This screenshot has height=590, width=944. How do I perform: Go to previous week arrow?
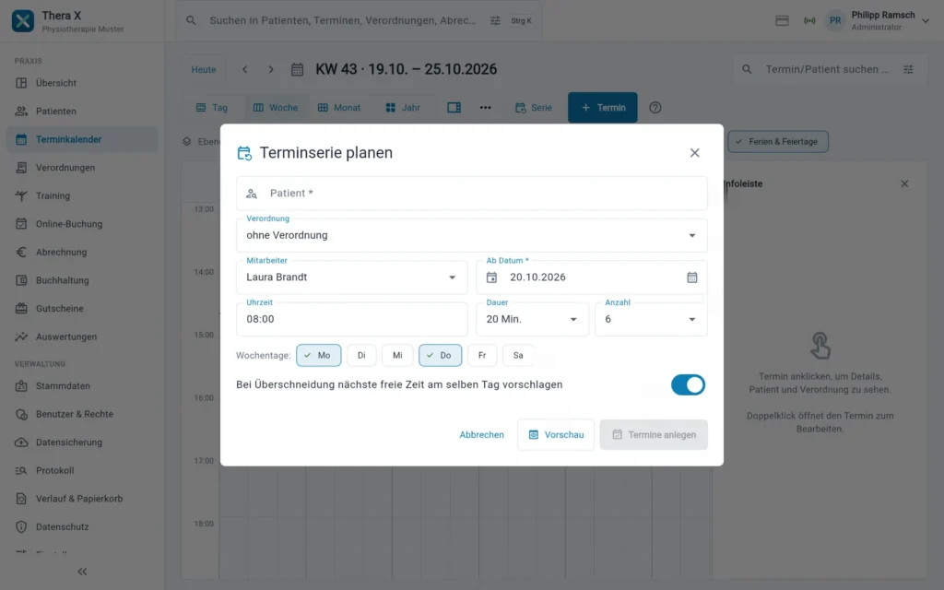point(245,69)
